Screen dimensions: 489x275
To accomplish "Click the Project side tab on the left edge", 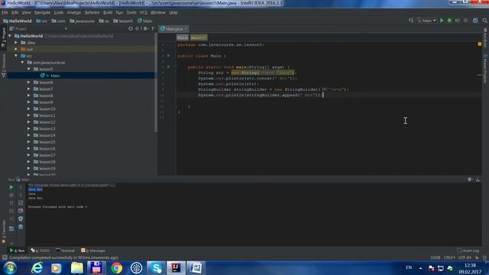I will [3, 37].
